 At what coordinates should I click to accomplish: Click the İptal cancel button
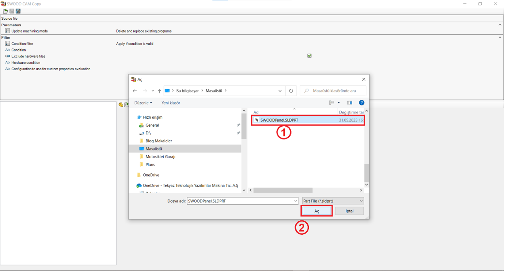pos(349,211)
